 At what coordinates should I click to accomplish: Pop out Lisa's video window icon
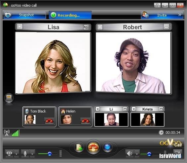(x=86, y=27)
